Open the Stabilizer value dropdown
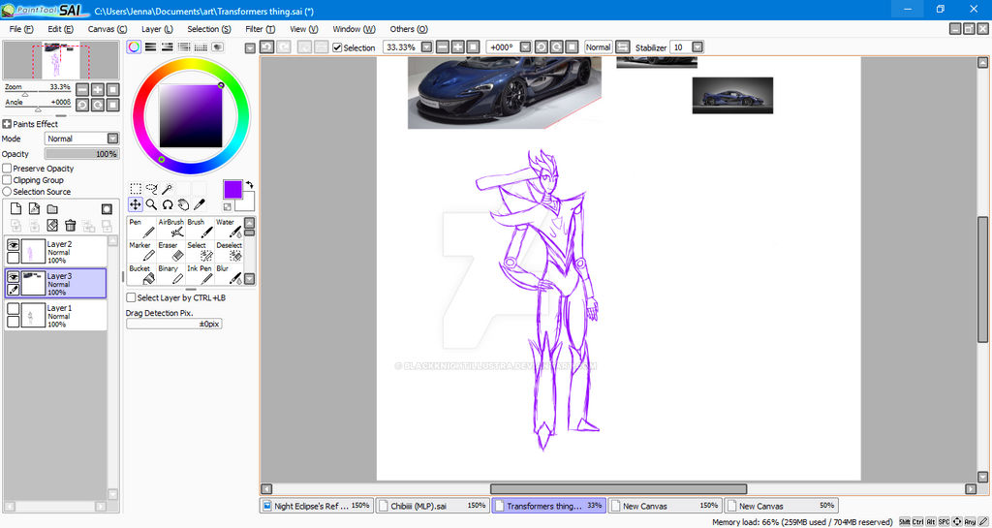The height and width of the screenshot is (528, 992). coord(697,47)
